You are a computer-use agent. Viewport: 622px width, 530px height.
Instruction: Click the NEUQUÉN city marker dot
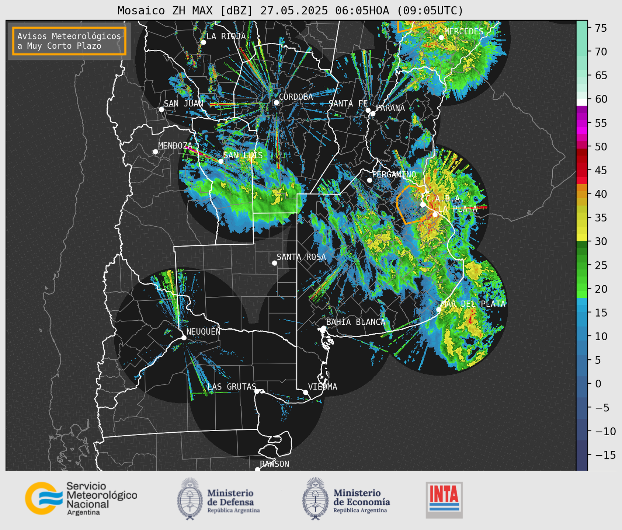(x=184, y=338)
